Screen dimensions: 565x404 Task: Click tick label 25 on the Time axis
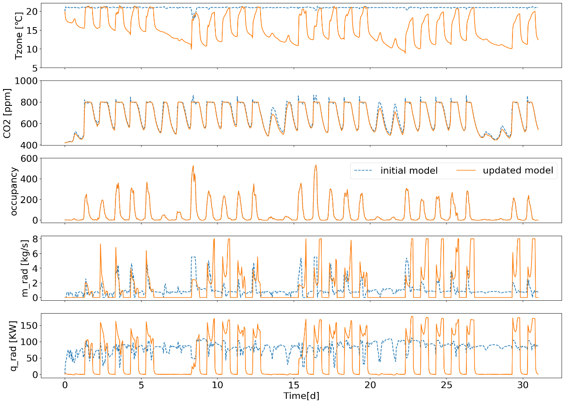coord(447,385)
